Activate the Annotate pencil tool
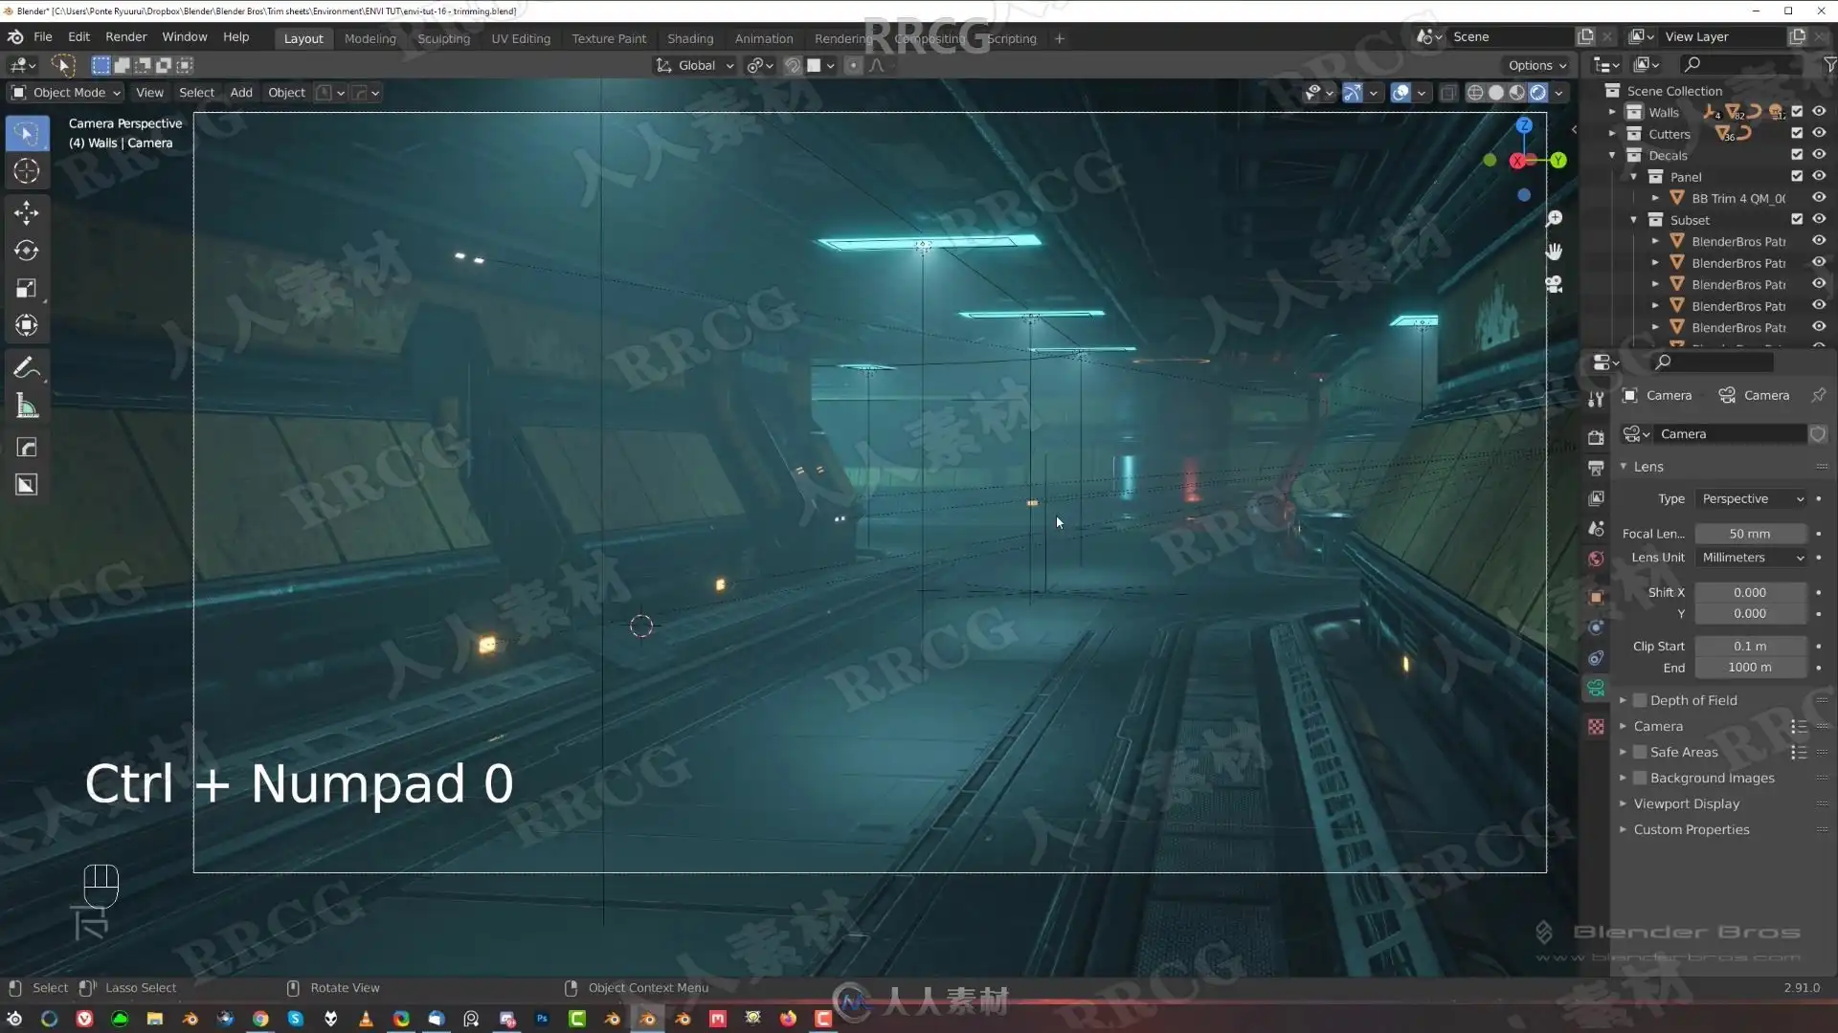The width and height of the screenshot is (1838, 1033). [26, 368]
